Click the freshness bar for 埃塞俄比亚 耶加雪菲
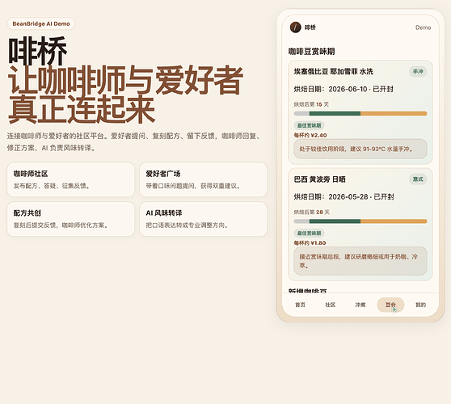451x404 pixels. click(x=360, y=114)
